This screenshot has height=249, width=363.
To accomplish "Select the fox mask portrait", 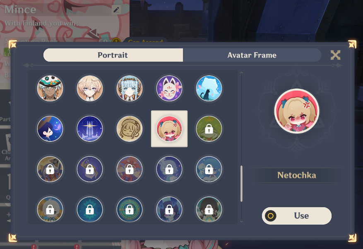I will tap(169, 89).
